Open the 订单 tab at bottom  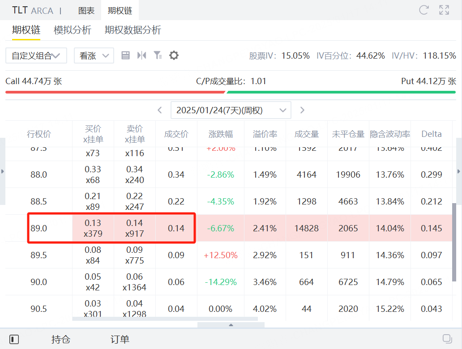(120, 339)
